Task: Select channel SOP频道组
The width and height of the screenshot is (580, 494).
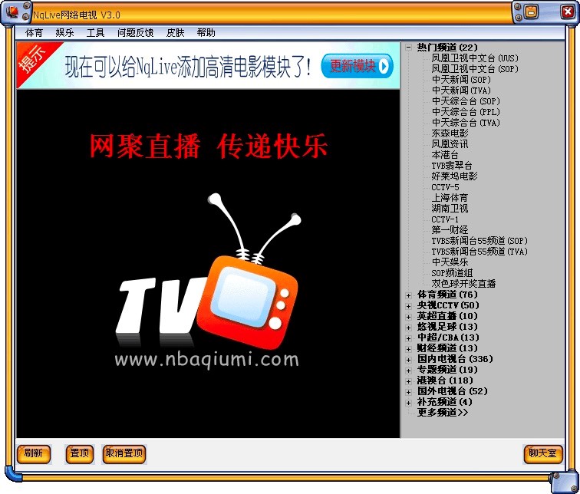Action: click(452, 273)
